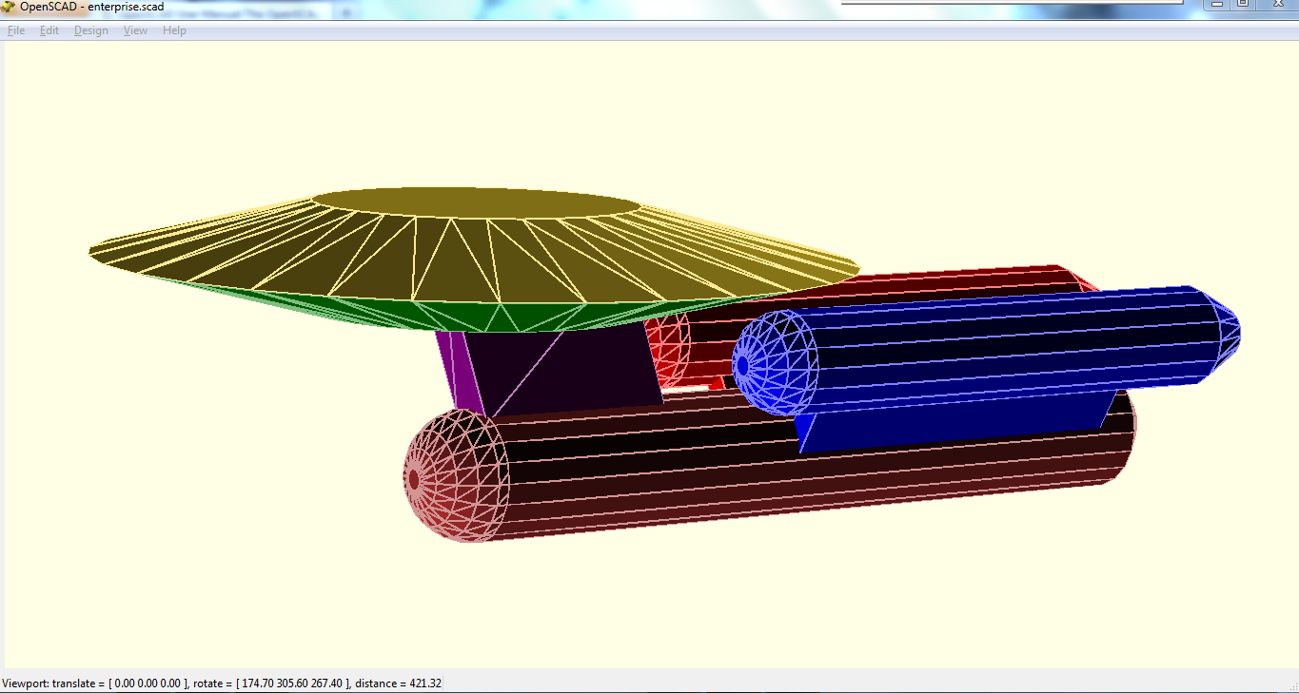The image size is (1299, 693).
Task: Minimize the OpenSCAD window
Action: tap(1216, 5)
